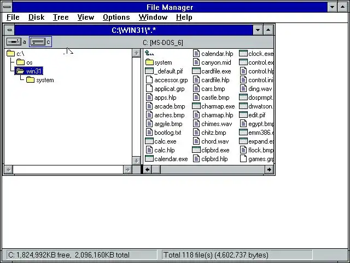The image size is (350, 263).
Task: Select apps.hlp document icon
Action: (149, 98)
